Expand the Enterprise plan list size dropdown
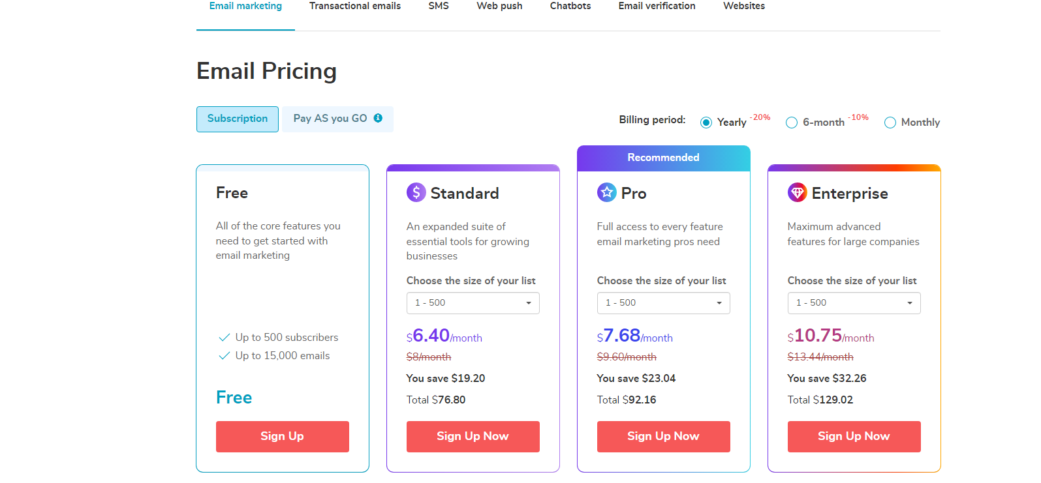This screenshot has width=1041, height=483. 854,303
